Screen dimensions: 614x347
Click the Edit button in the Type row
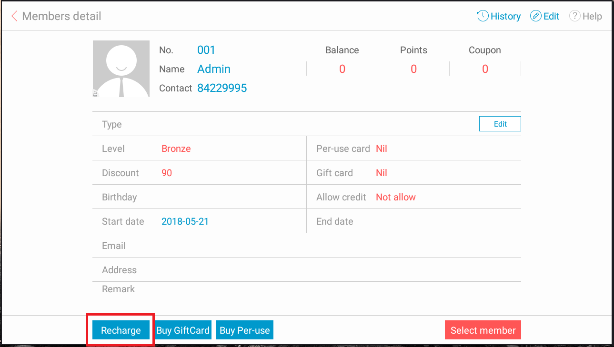500,124
